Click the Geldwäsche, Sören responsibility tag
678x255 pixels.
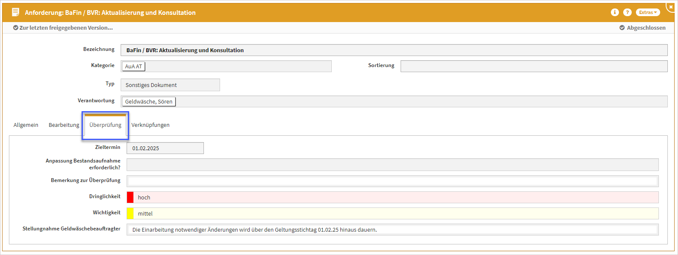[x=149, y=102]
